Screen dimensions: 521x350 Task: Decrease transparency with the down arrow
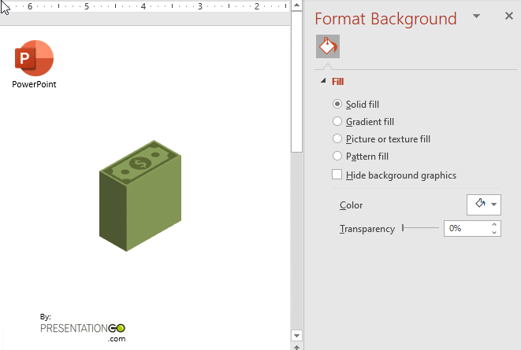[x=494, y=232]
